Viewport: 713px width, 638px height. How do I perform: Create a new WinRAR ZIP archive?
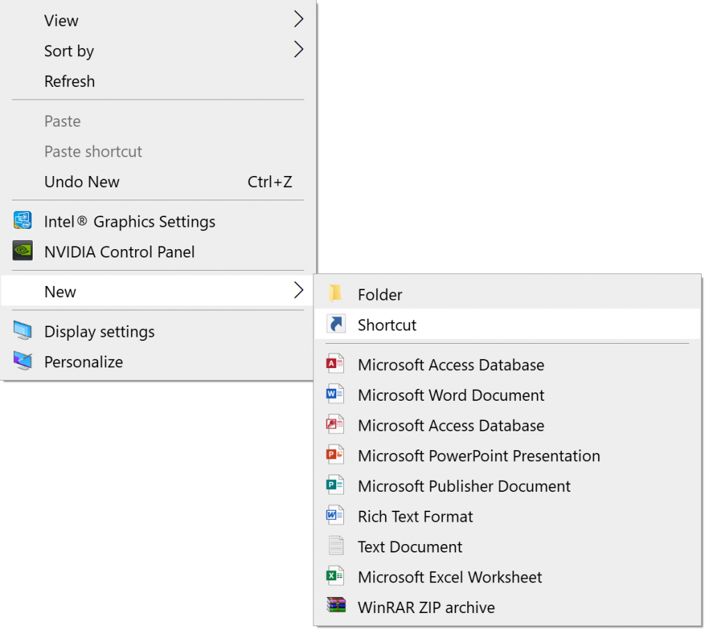click(x=508, y=607)
